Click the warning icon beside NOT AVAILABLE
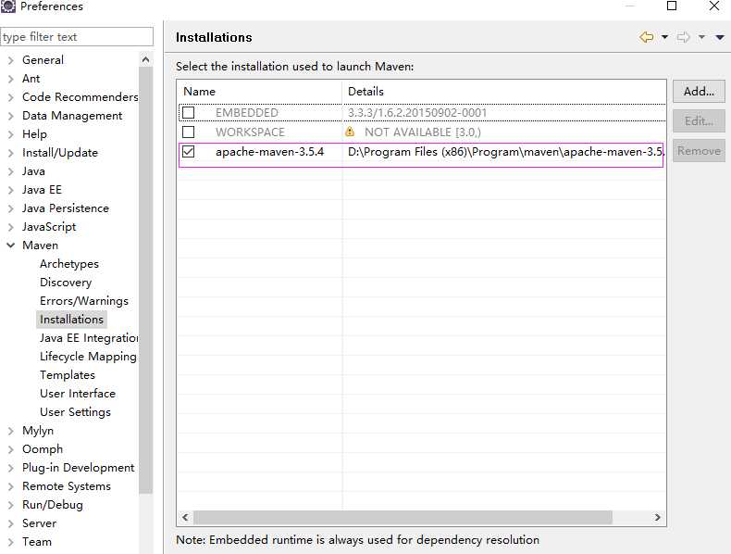 [350, 132]
